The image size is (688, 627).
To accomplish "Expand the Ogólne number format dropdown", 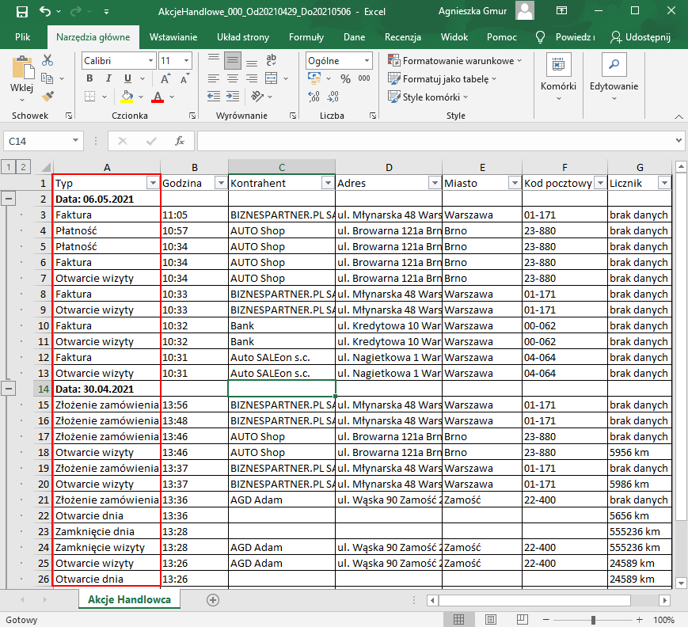I will [x=367, y=61].
